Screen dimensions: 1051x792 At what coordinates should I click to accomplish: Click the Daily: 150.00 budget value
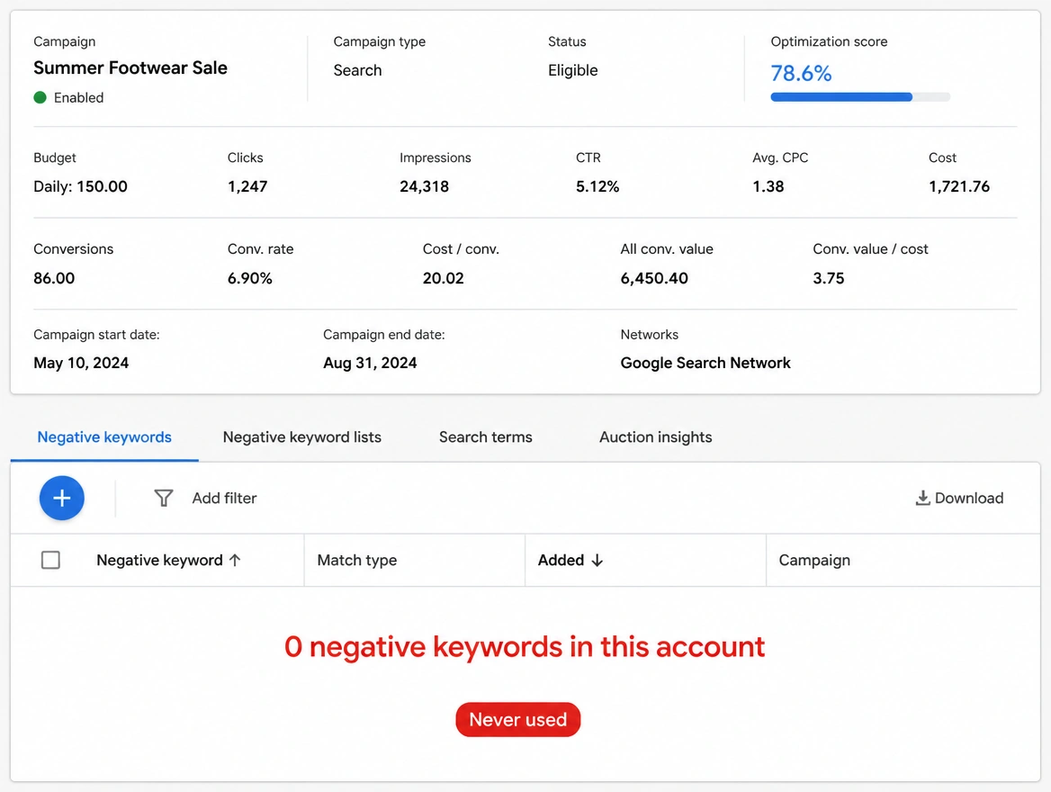80,186
